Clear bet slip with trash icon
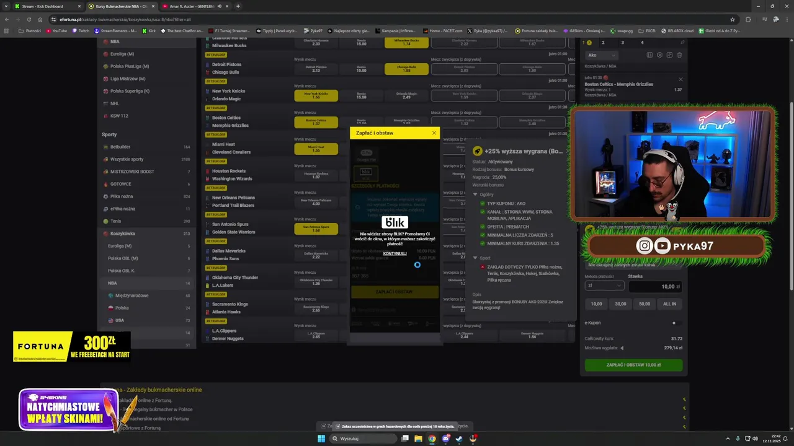This screenshot has width=794, height=446. click(x=679, y=55)
